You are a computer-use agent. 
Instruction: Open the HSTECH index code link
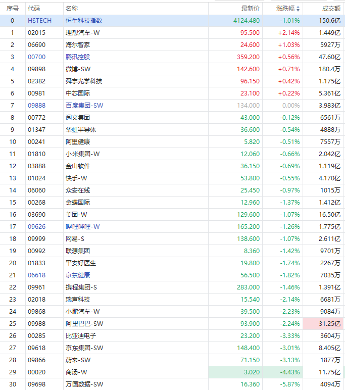(x=39, y=21)
